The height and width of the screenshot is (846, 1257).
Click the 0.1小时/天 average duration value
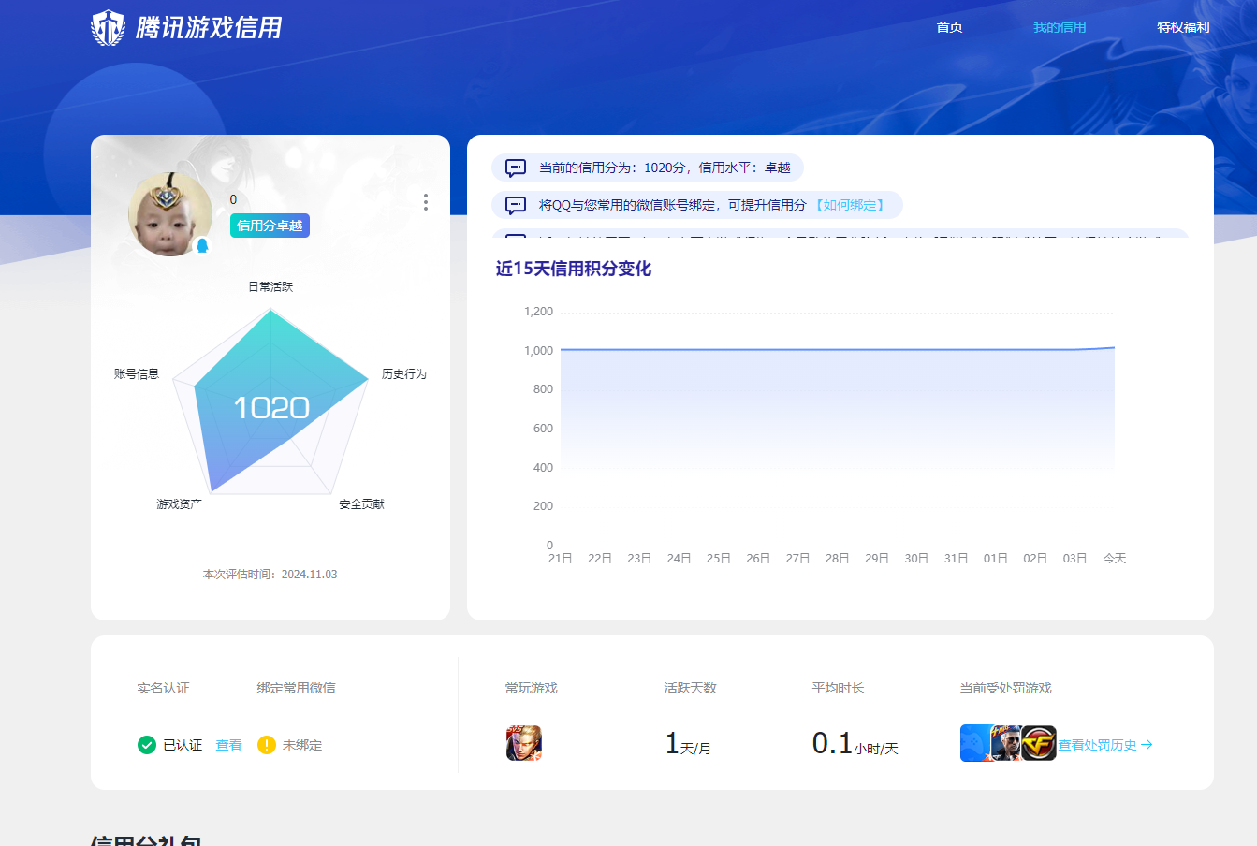855,744
